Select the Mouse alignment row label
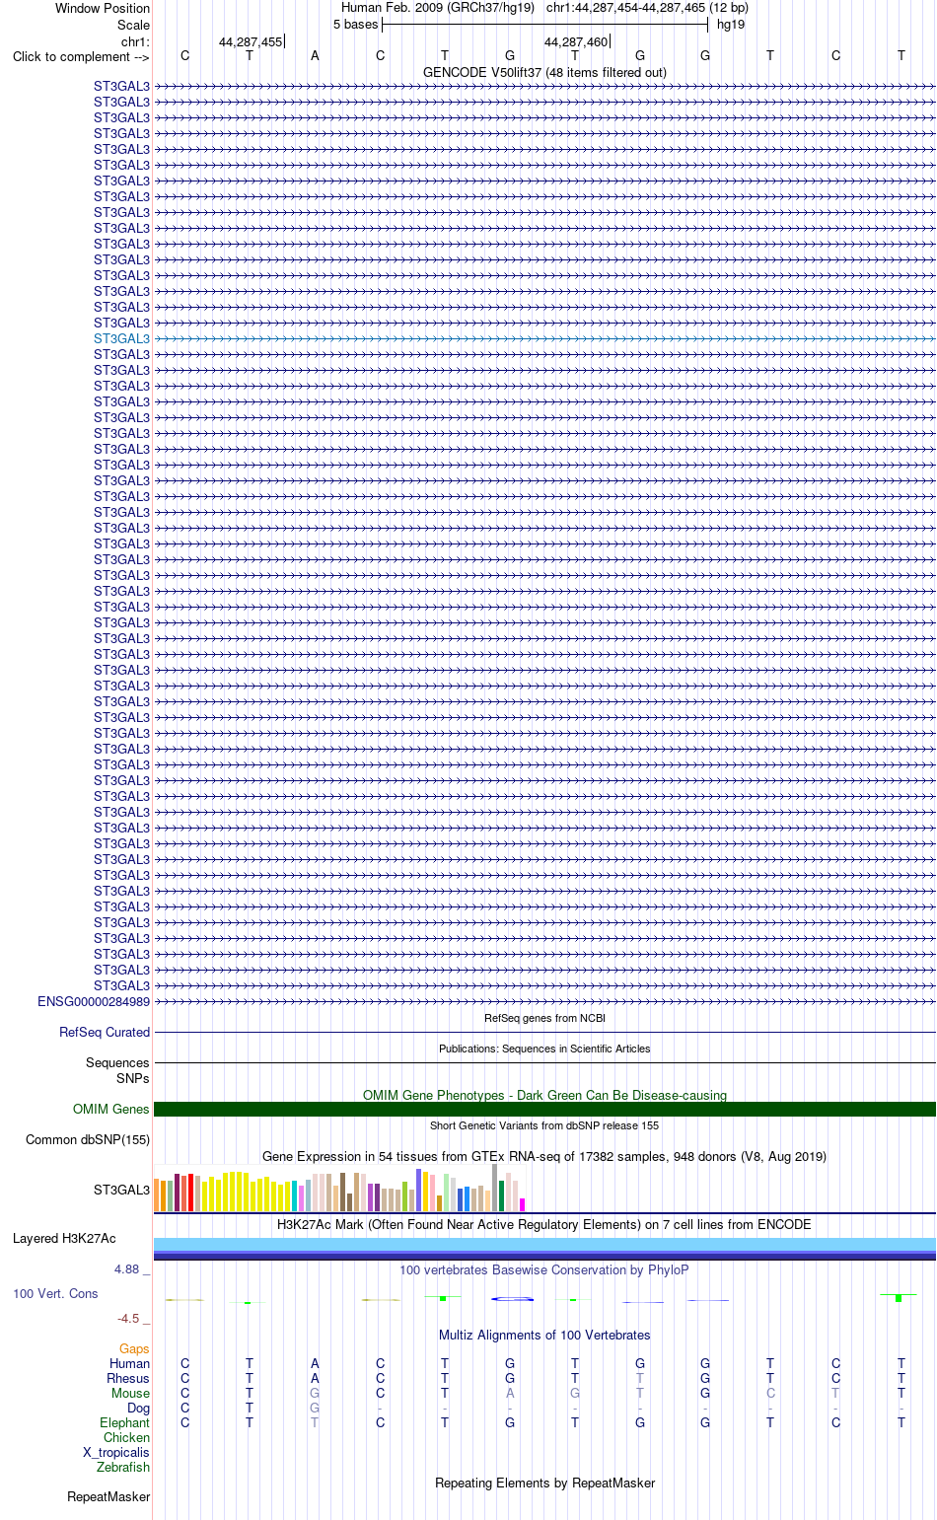The width and height of the screenshot is (937, 1520). click(131, 1393)
